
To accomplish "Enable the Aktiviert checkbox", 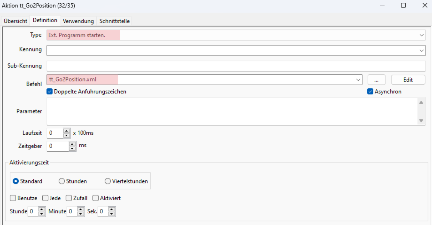I will [x=96, y=198].
